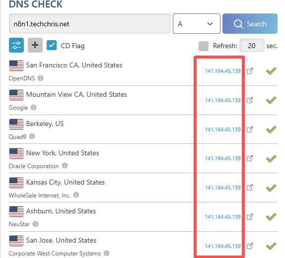Open IP 141.164.45.139 link for Ashburn

click(222, 217)
